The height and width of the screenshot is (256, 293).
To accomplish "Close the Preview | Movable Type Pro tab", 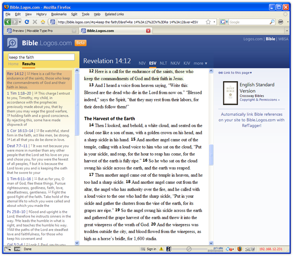I will coord(74,31).
